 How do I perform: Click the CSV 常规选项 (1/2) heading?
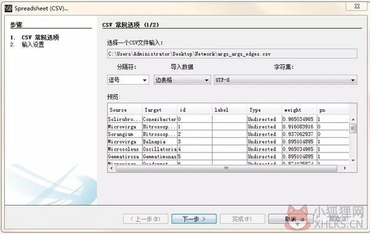131,25
